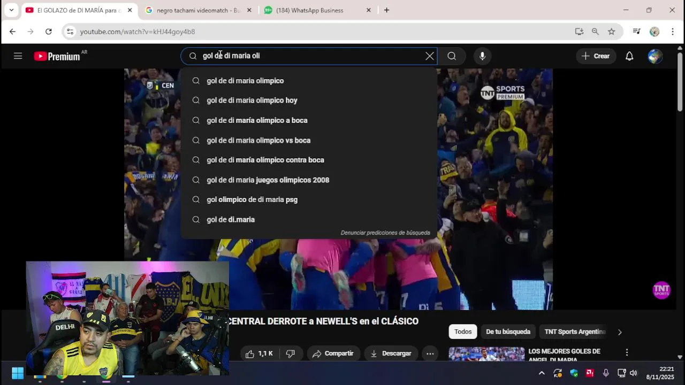Choose suggestion 'gol de di maria olimpico'
The image size is (685, 385).
tap(308, 81)
